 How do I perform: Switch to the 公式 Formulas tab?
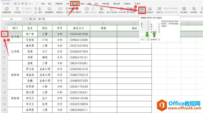pos(68,4)
